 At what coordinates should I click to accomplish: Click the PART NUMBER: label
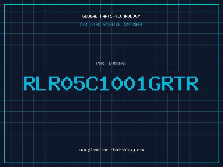click(111, 63)
